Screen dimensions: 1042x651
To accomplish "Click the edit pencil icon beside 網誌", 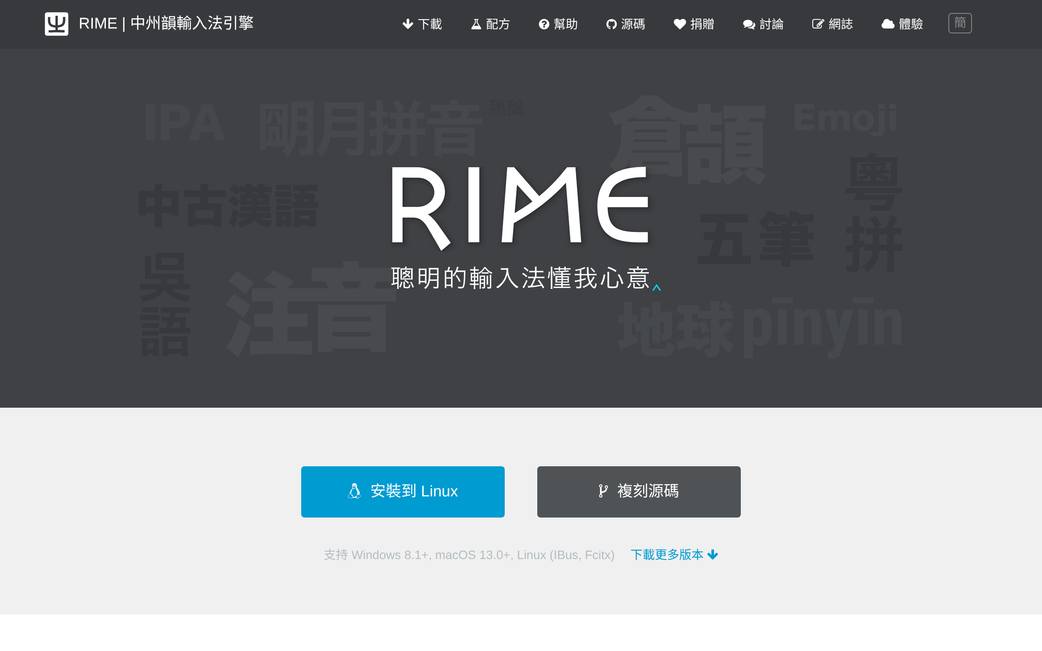I will tap(818, 24).
